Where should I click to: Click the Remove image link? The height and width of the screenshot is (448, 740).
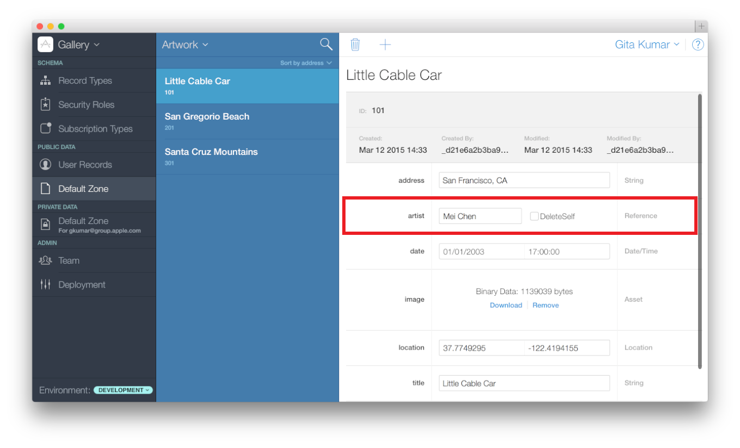545,306
